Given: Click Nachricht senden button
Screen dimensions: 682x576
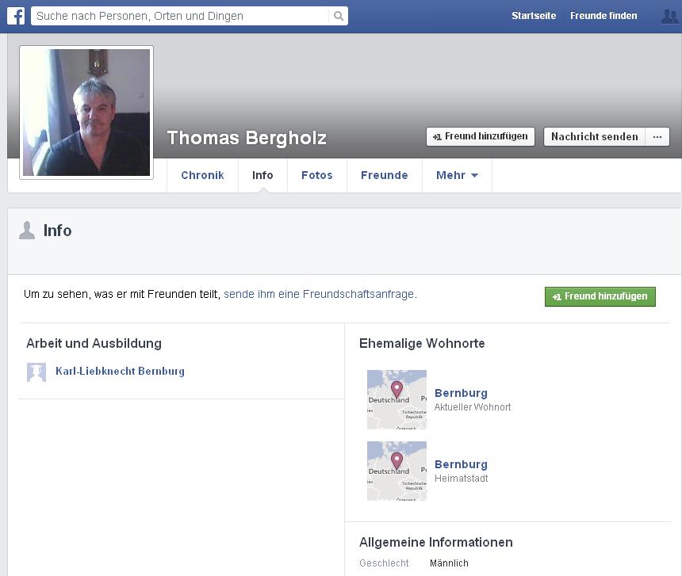Looking at the screenshot, I should (594, 136).
